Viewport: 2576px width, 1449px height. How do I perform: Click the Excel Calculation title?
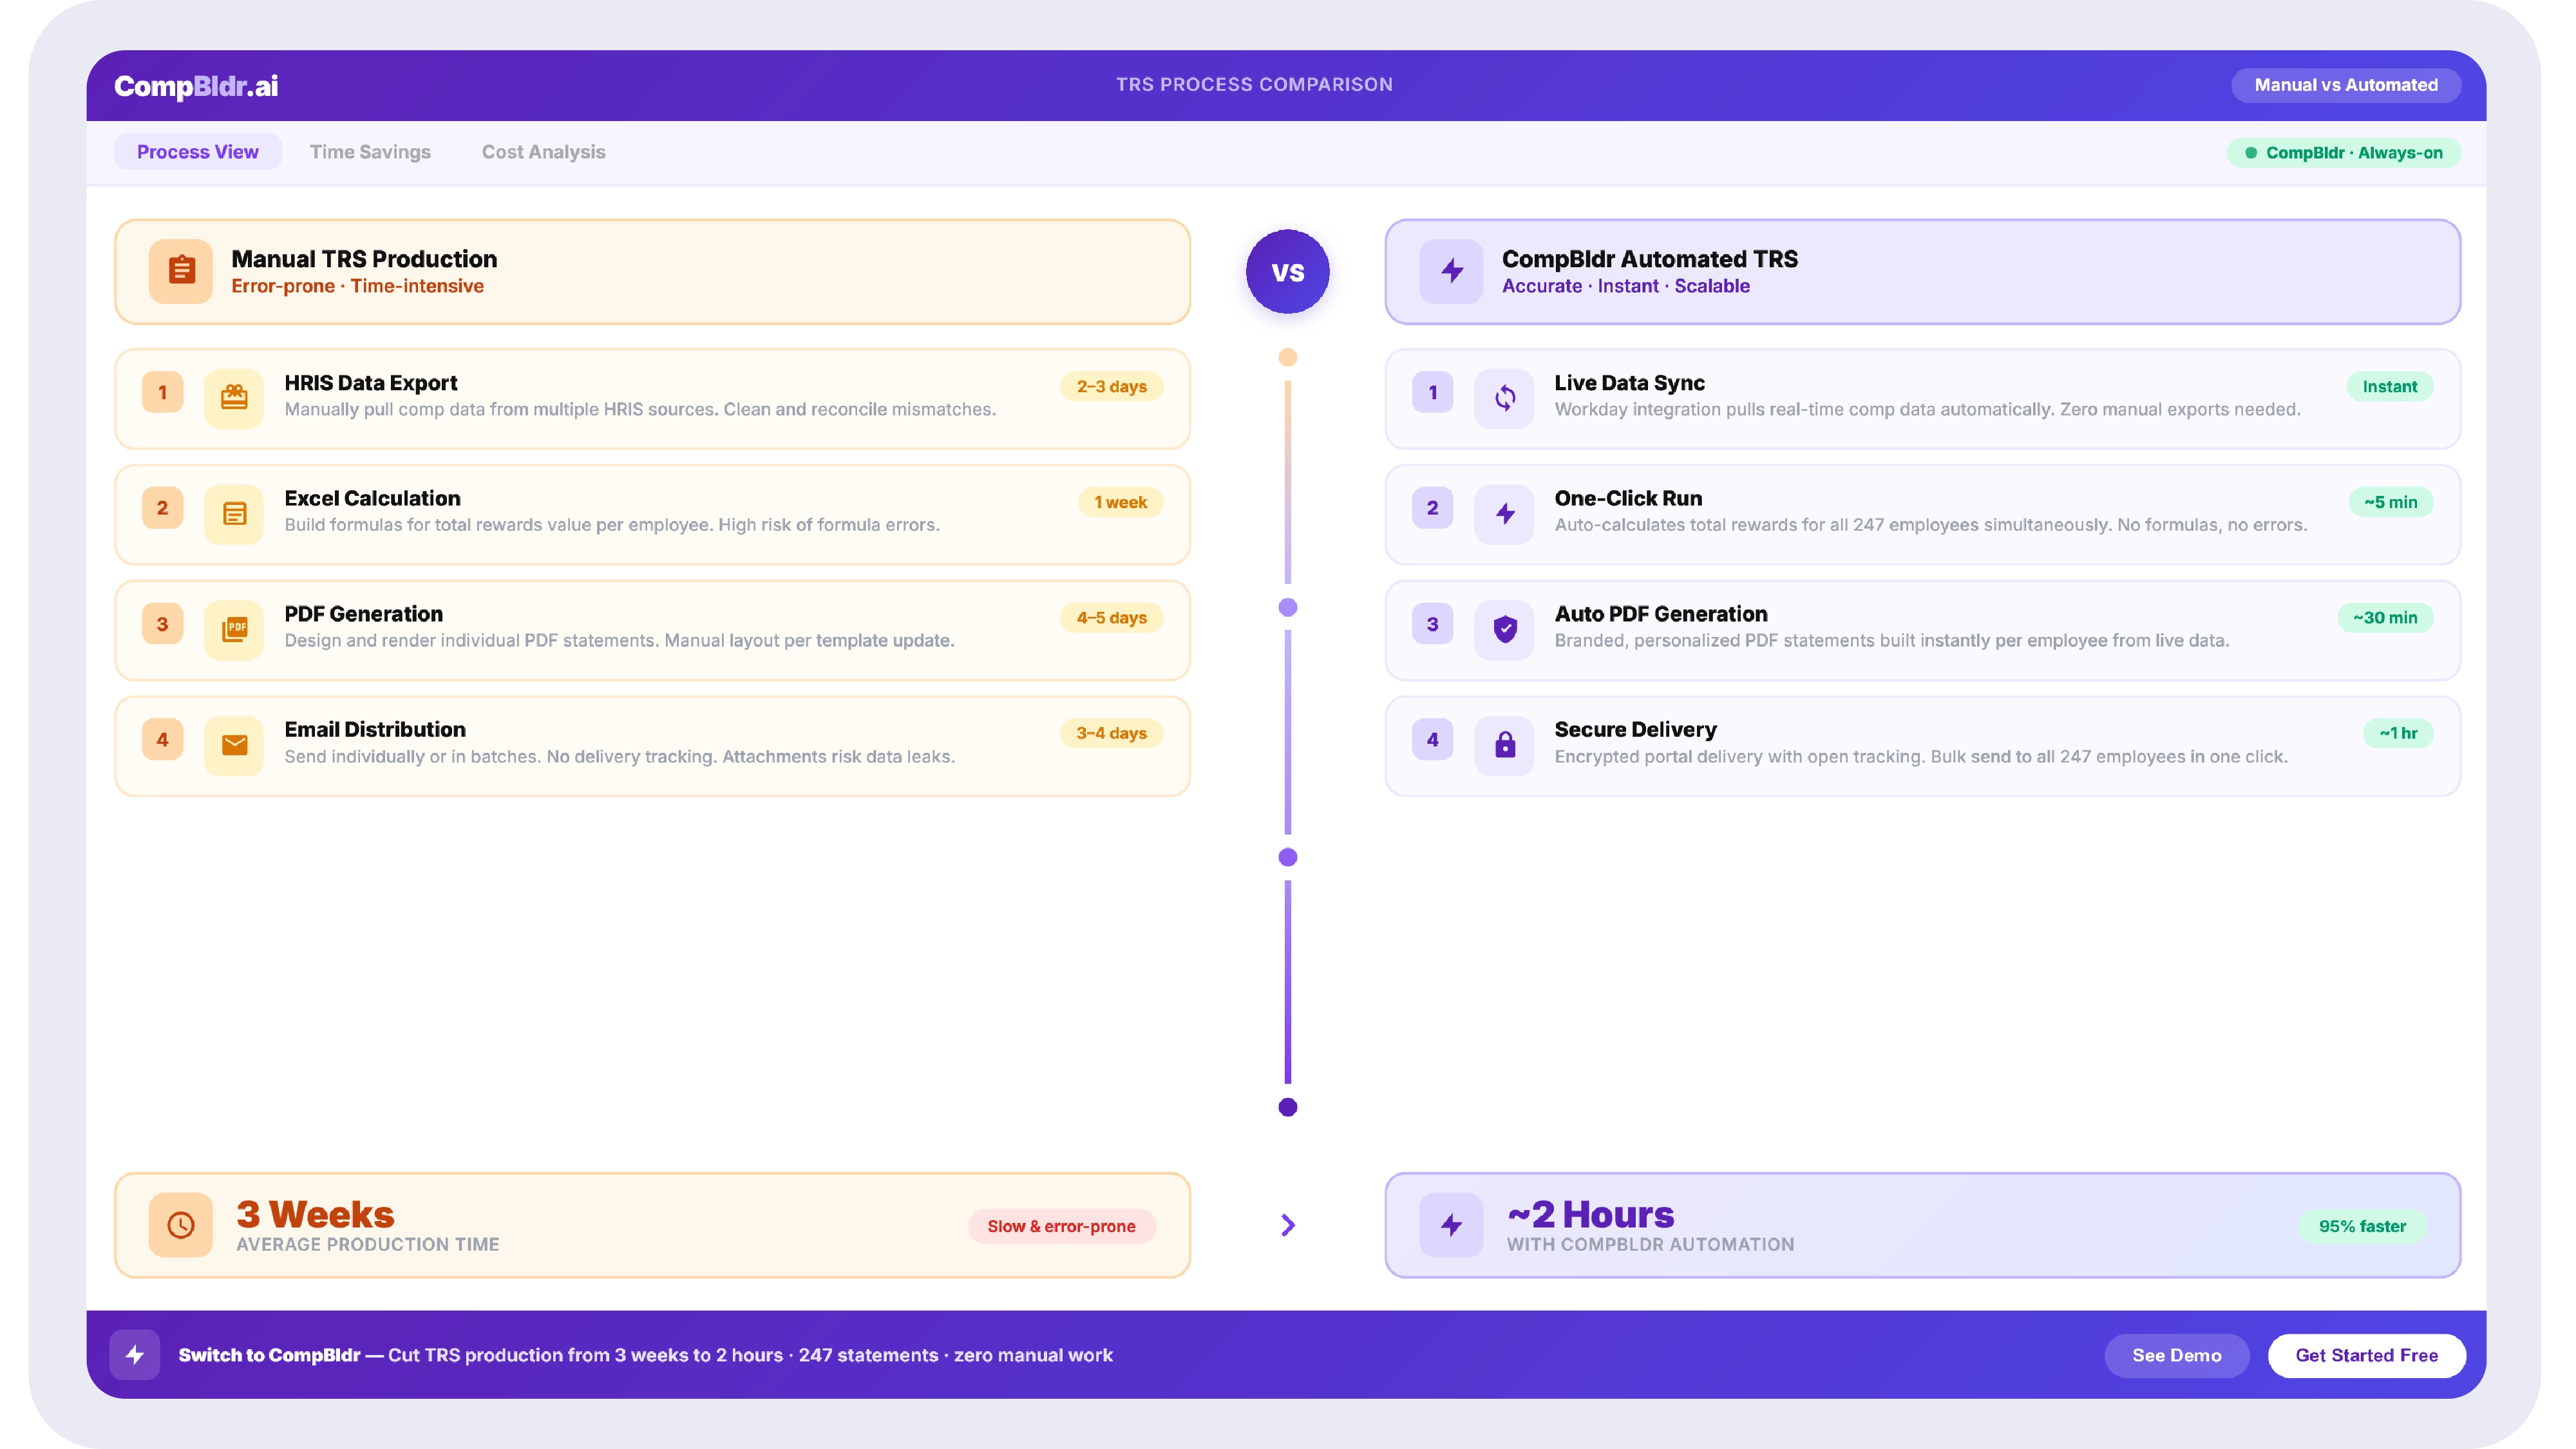coord(372,498)
